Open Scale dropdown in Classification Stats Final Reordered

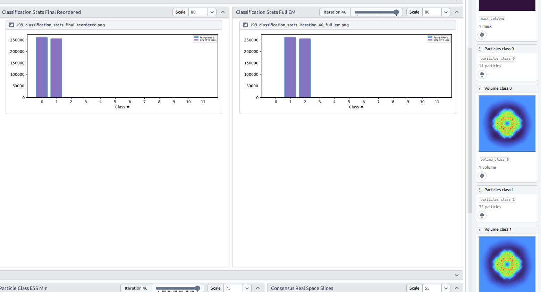click(212, 12)
